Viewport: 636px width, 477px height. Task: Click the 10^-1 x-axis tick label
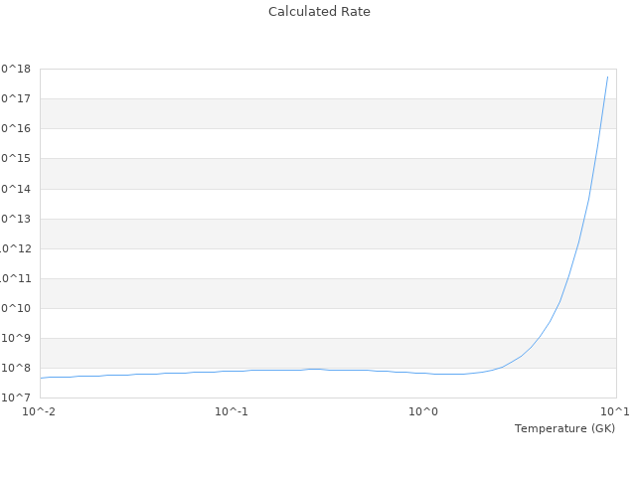[232, 411]
